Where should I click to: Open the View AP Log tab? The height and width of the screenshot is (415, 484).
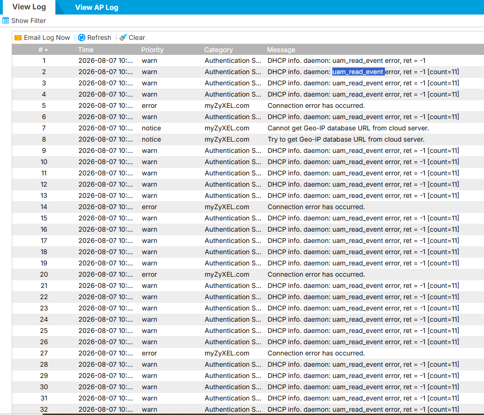pos(97,8)
